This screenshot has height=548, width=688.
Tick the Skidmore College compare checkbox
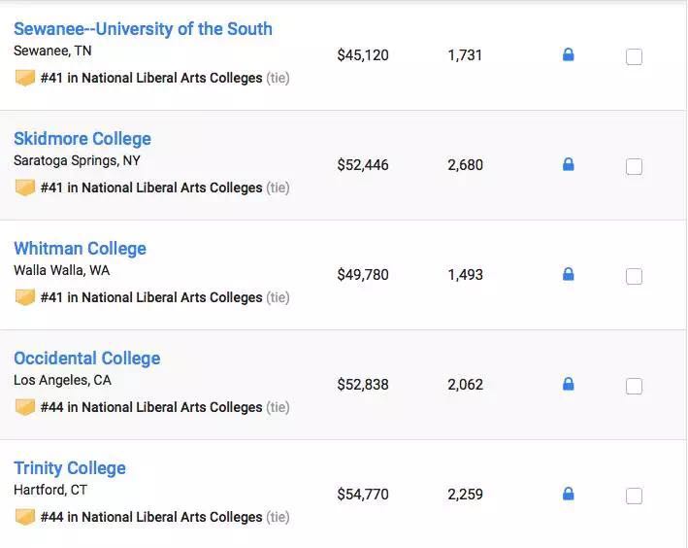(634, 167)
